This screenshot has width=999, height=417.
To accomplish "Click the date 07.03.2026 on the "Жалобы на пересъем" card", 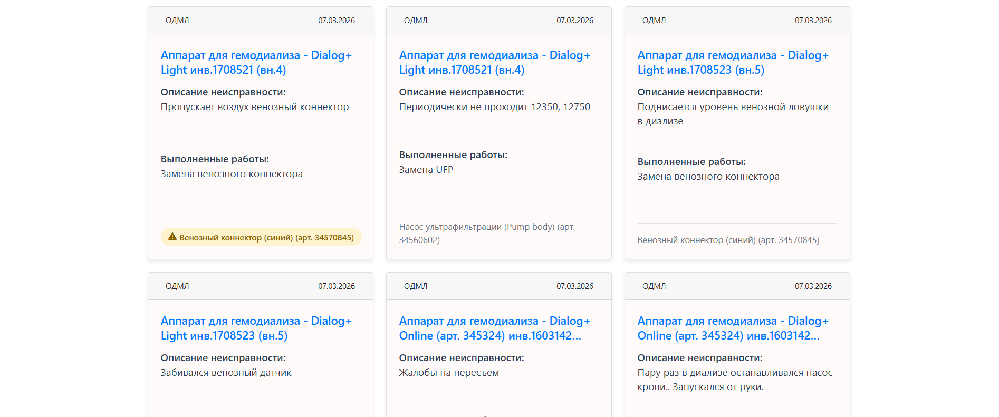I will 575,286.
